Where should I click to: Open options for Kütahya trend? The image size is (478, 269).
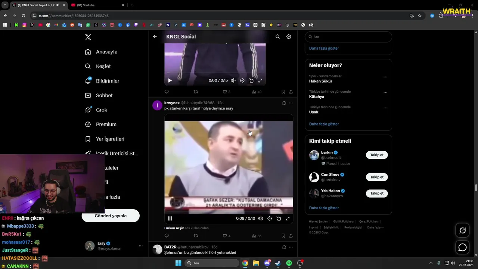(385, 93)
